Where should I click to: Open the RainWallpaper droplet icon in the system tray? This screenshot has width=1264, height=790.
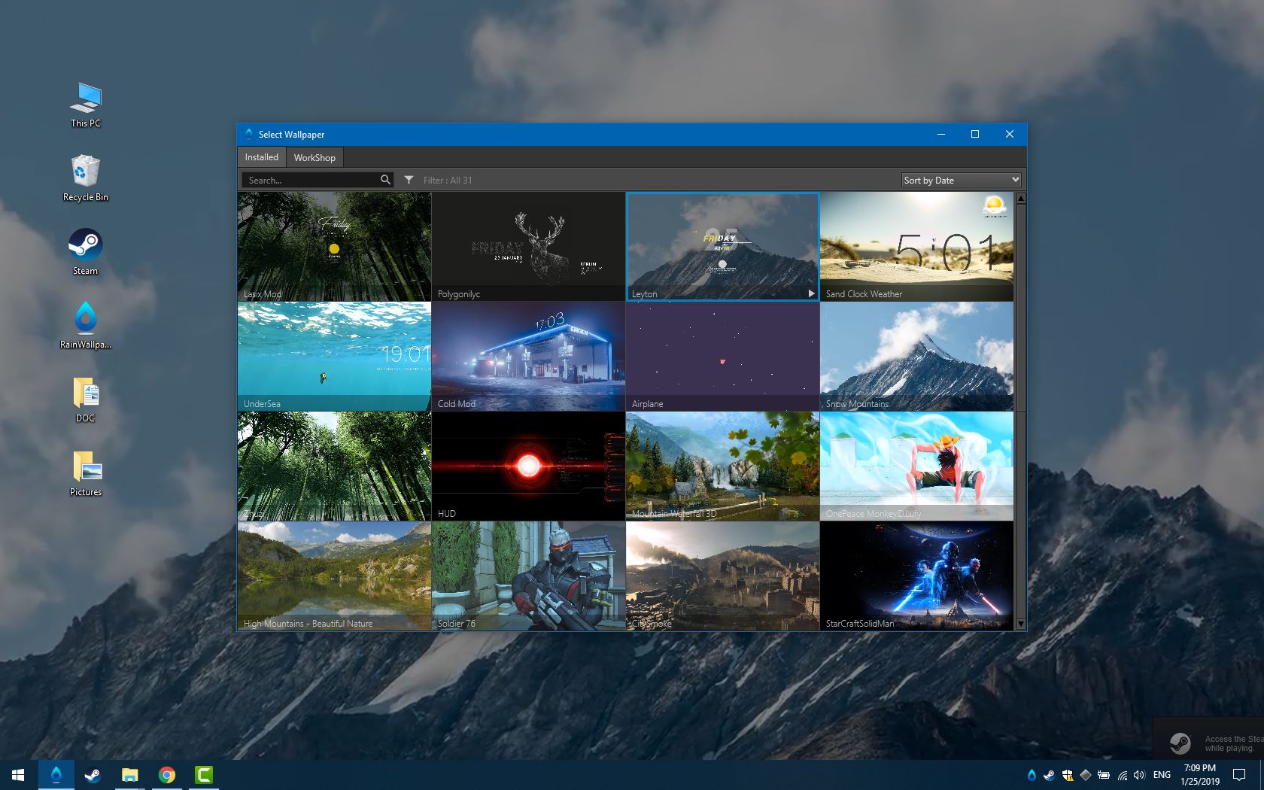[x=1032, y=775]
